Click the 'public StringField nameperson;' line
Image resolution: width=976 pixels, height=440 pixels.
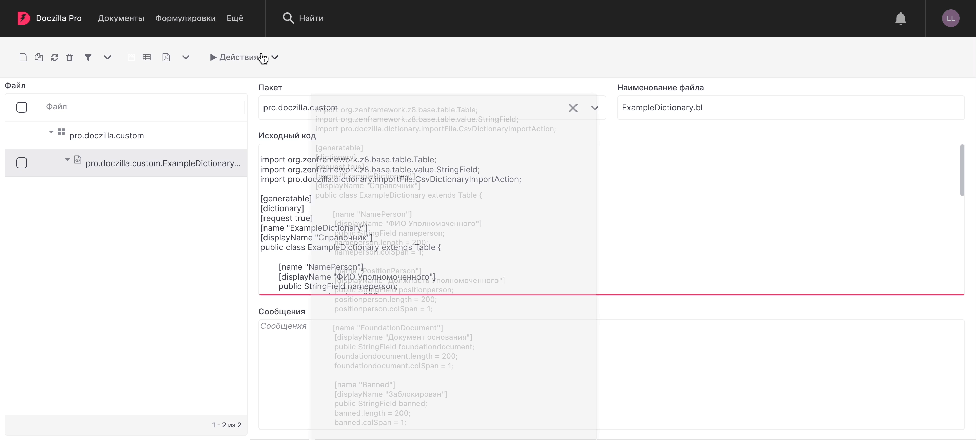click(x=338, y=286)
